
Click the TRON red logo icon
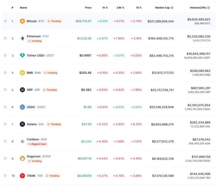[x=22, y=176]
